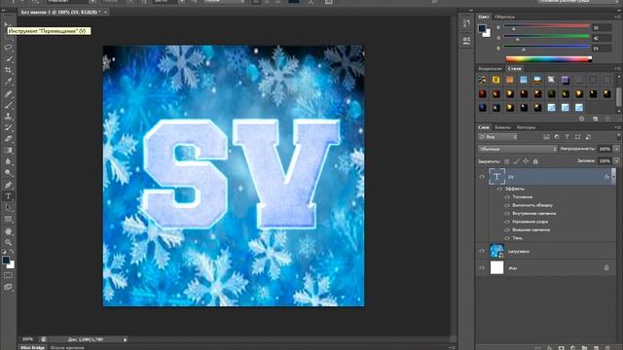Select the Zoom magnifier tool
The image size is (623, 350).
pyautogui.click(x=8, y=242)
